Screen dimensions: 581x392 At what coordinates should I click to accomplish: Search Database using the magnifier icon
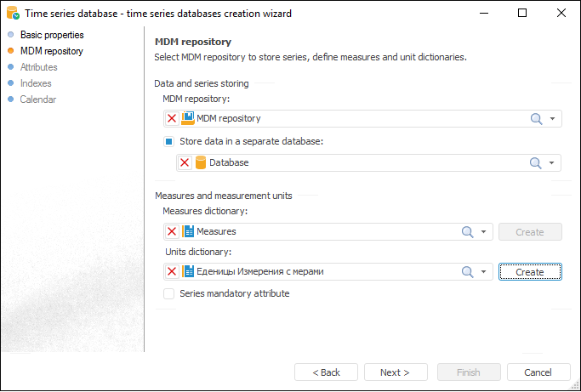click(x=537, y=162)
